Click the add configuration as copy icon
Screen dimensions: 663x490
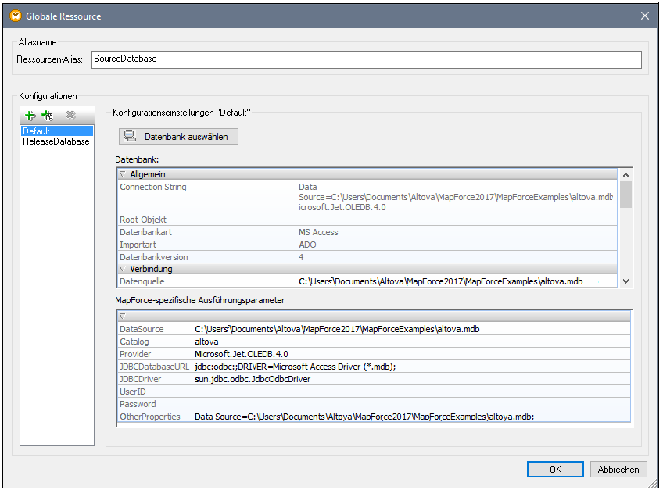(x=47, y=116)
